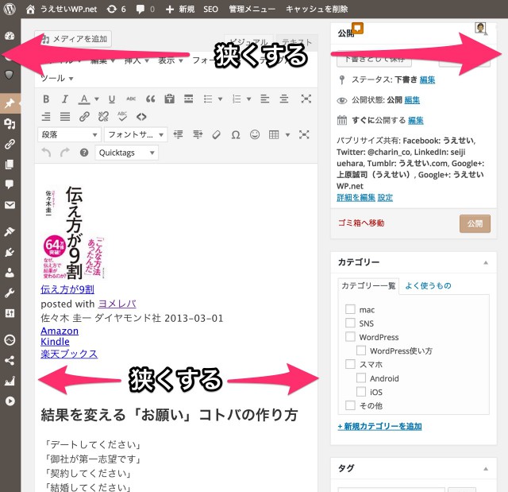The height and width of the screenshot is (492, 508).
Task: Check the mac category
Action: [x=350, y=309]
